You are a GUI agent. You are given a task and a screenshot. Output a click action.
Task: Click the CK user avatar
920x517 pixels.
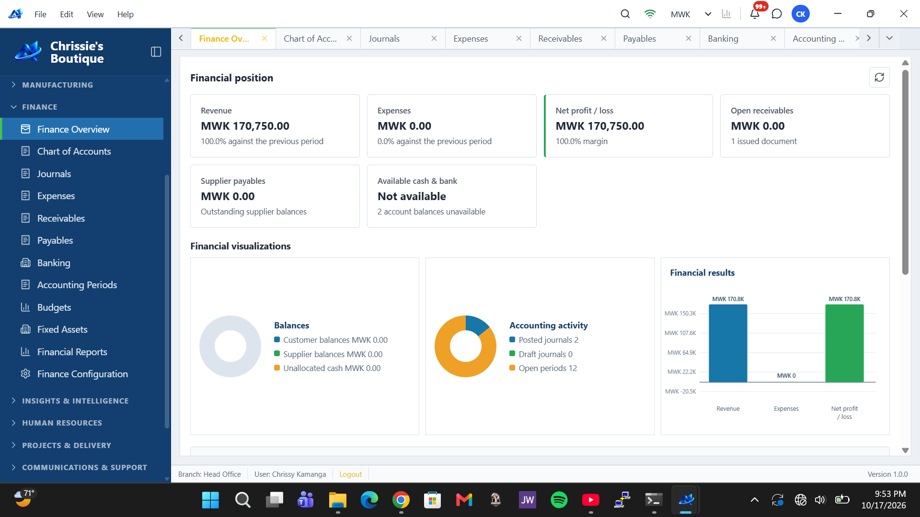801,14
